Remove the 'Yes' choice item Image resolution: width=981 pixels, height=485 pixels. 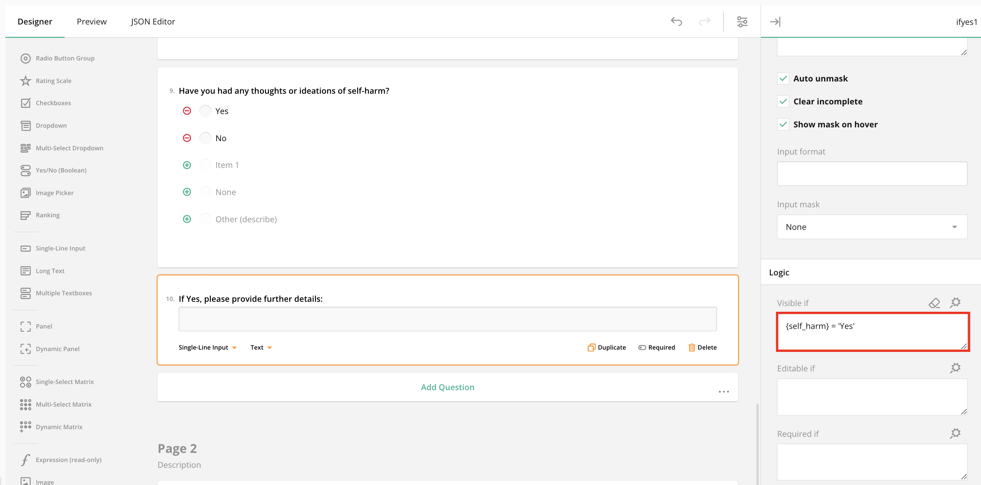point(187,111)
